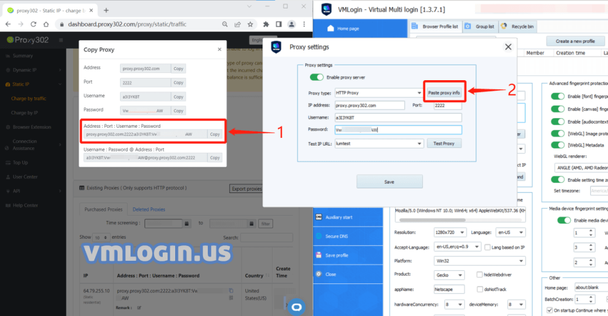Open the Deleted Proxies tab
This screenshot has height=316, width=608.
149,209
